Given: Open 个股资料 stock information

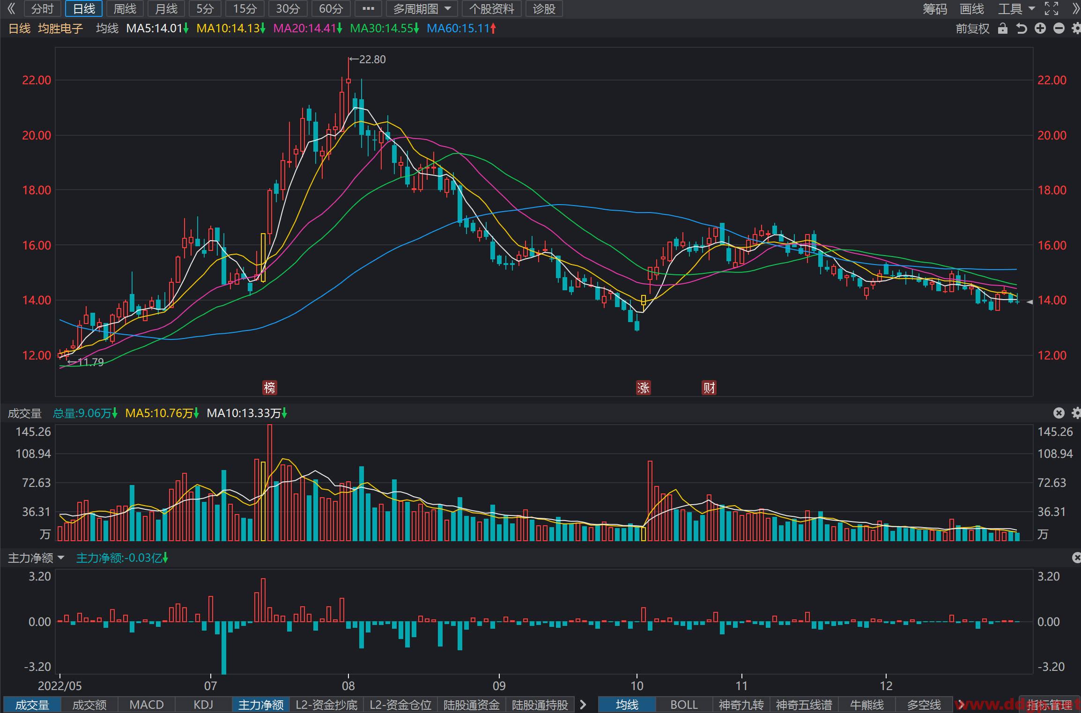Looking at the screenshot, I should pos(491,9).
